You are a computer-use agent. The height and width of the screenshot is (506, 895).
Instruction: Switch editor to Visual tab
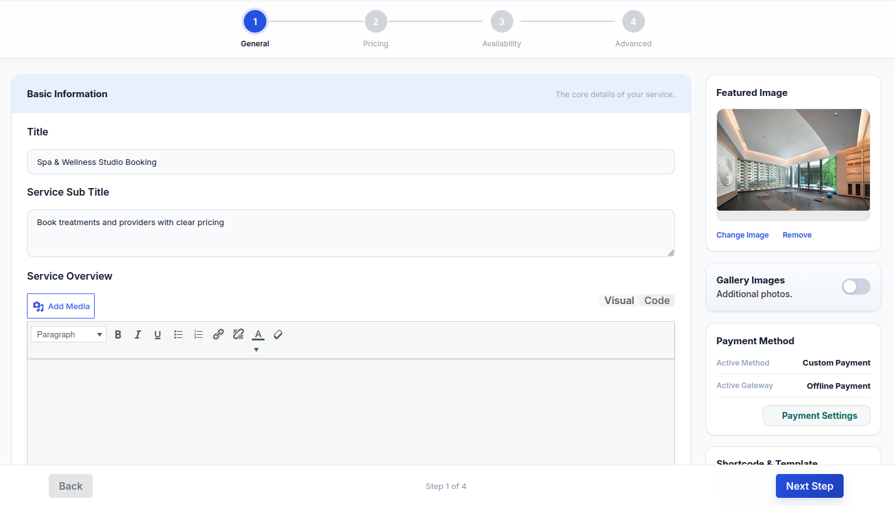(x=619, y=300)
